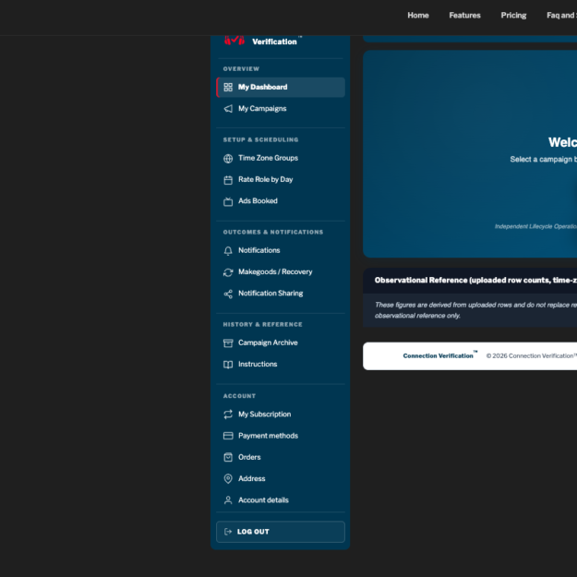This screenshot has height=577, width=577.
Task: Click the Connection Verification footer logo
Action: coord(439,355)
